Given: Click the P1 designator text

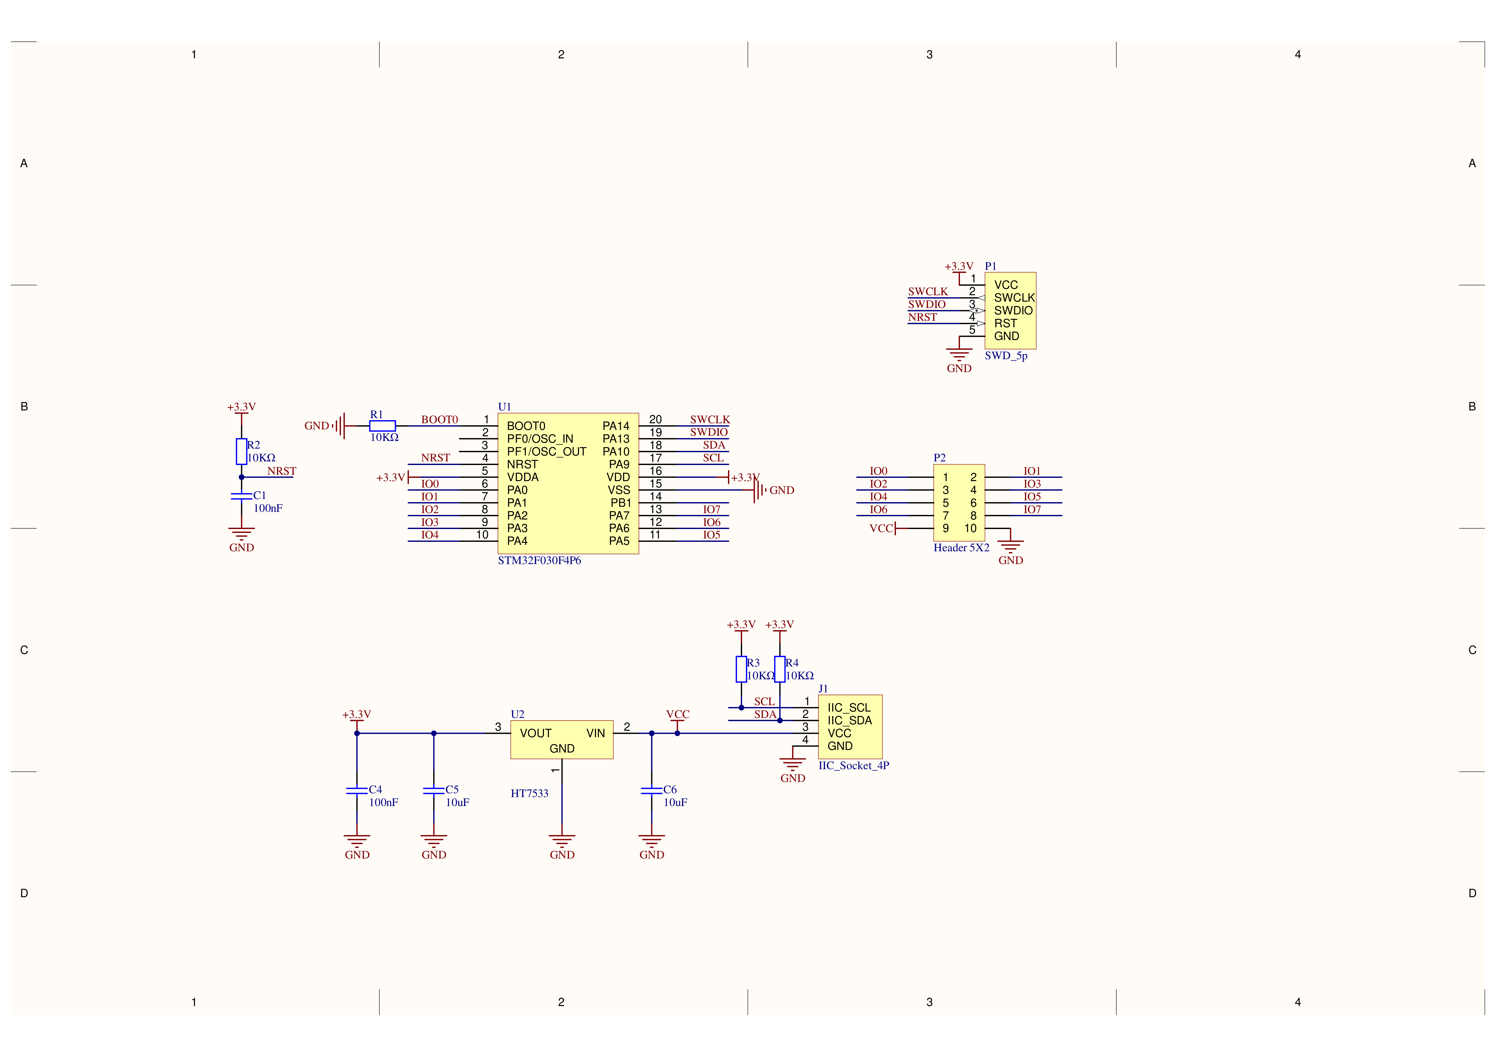Looking at the screenshot, I should [x=990, y=266].
